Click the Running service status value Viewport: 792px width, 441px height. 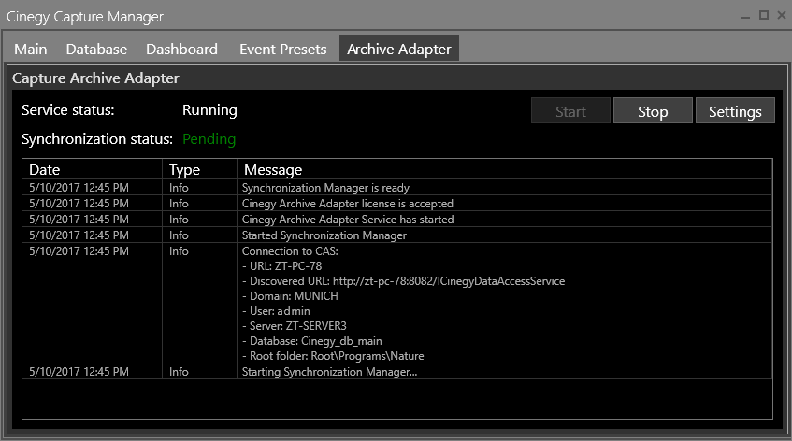pyautogui.click(x=209, y=110)
